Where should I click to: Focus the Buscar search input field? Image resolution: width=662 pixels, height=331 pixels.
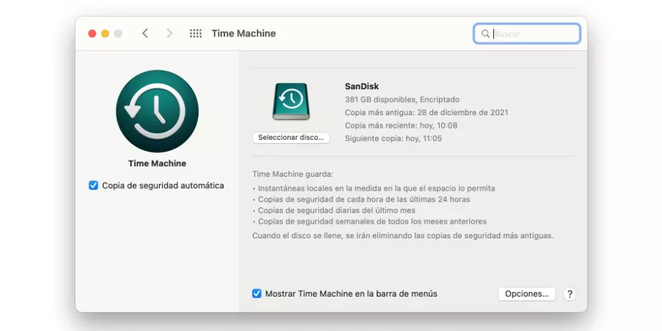click(534, 34)
